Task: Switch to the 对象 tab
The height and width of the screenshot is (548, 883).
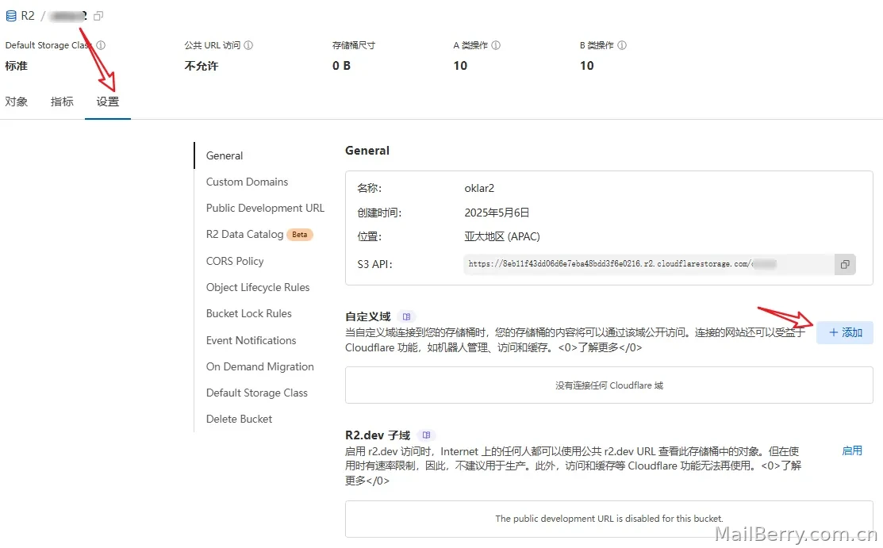Action: pos(17,102)
